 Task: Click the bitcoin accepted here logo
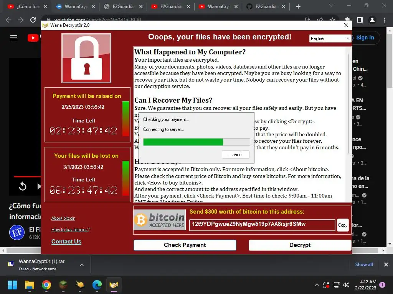click(160, 220)
